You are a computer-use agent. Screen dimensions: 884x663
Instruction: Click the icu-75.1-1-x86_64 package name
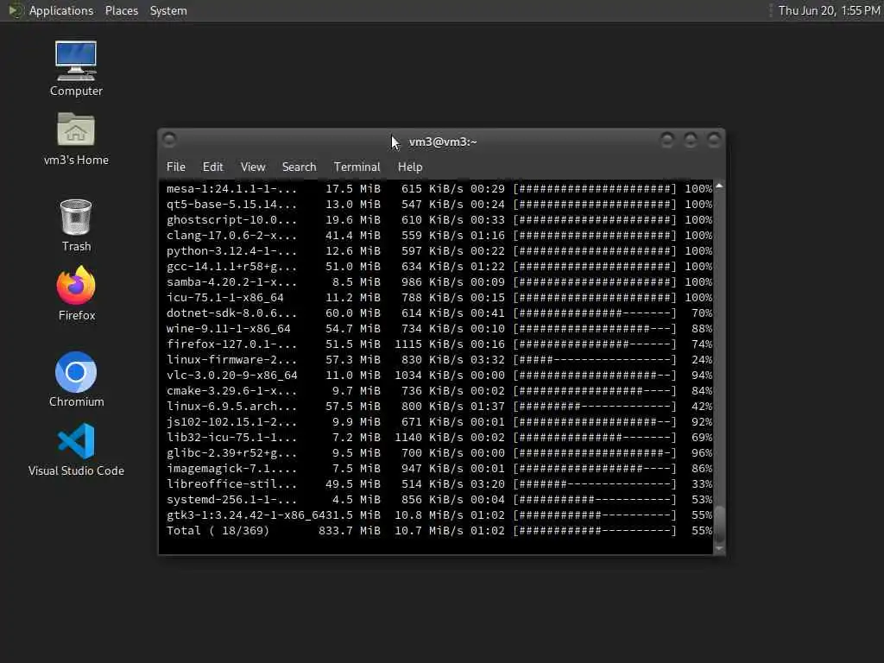[225, 298]
